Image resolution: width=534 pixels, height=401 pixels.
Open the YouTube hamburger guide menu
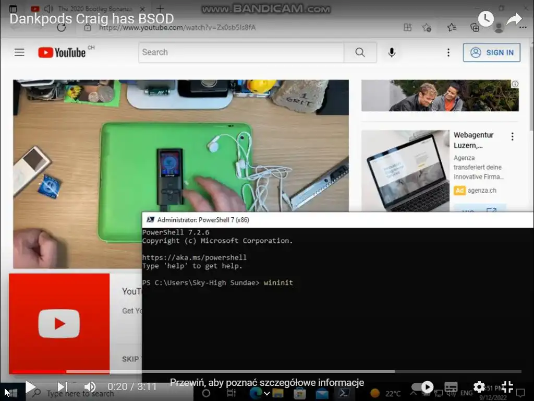19,52
